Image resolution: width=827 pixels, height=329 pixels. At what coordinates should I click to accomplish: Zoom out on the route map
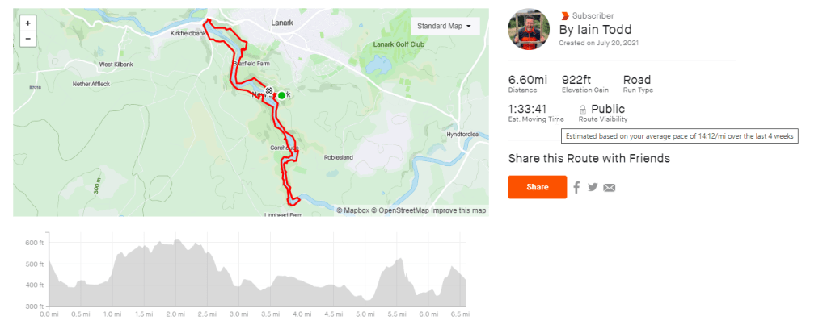27,38
